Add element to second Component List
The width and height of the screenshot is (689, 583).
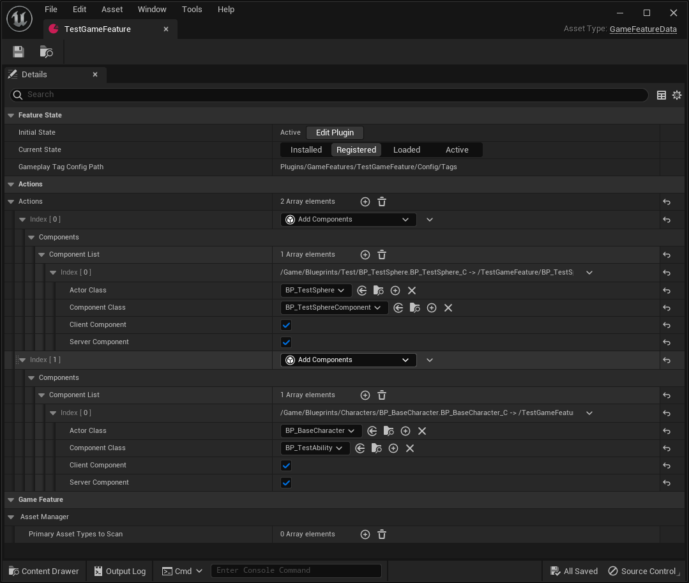tap(365, 395)
